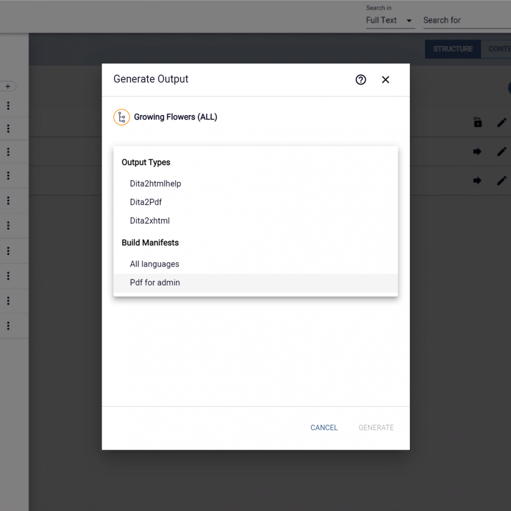
Task: Click the pencil icon beside upper arrow
Action: point(502,152)
